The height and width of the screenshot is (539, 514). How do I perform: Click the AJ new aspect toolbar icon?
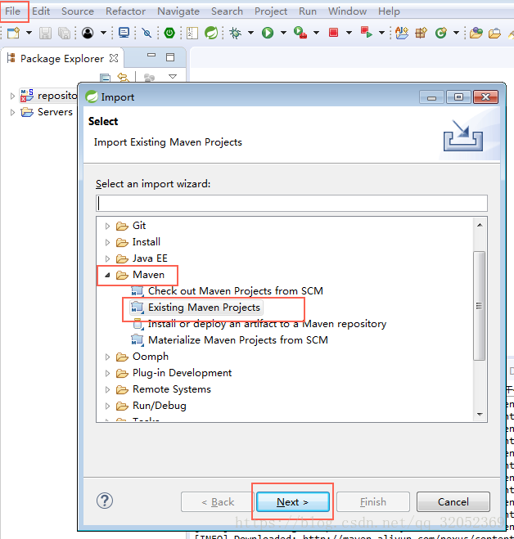coord(402,33)
